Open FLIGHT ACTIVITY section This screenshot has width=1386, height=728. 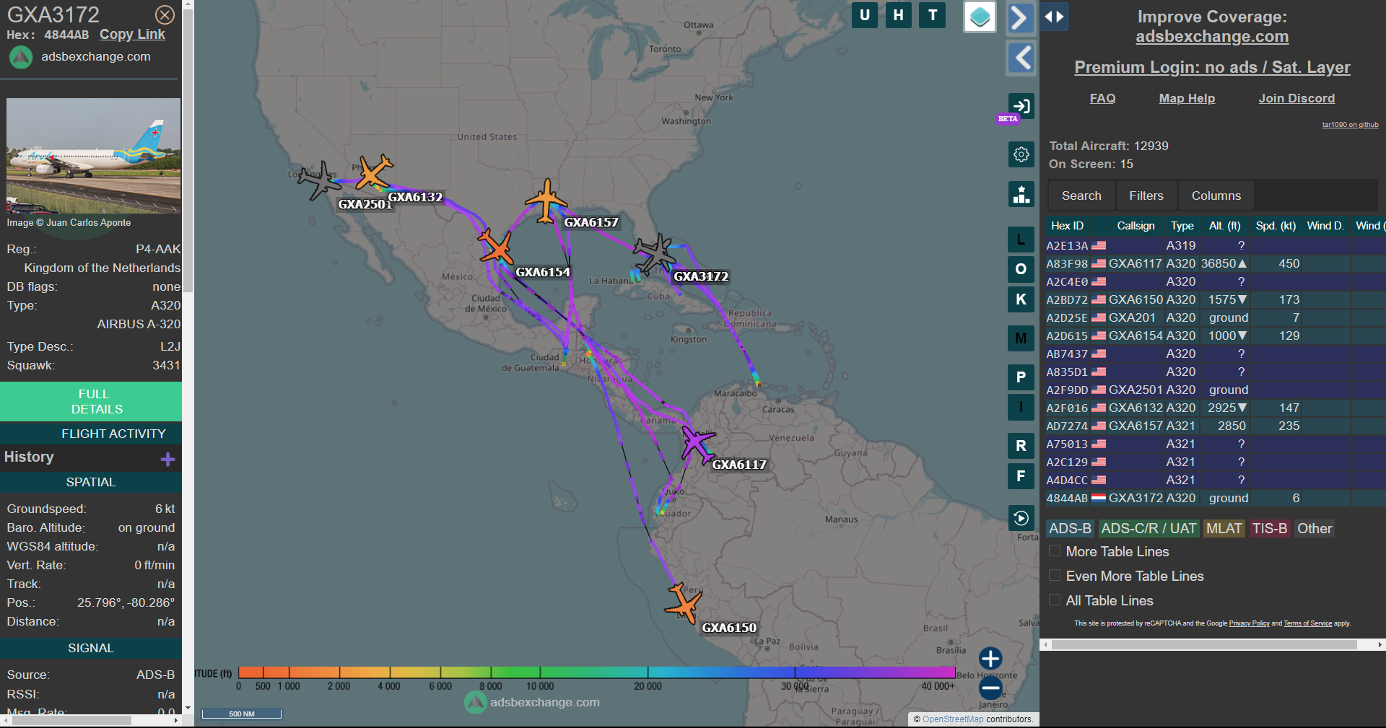point(91,434)
